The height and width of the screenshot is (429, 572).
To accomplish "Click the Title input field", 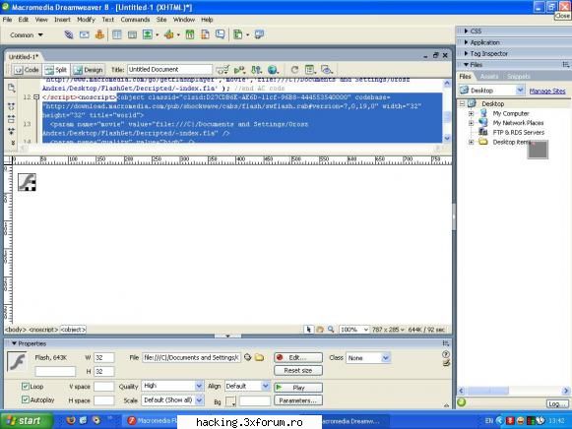I will coord(169,70).
